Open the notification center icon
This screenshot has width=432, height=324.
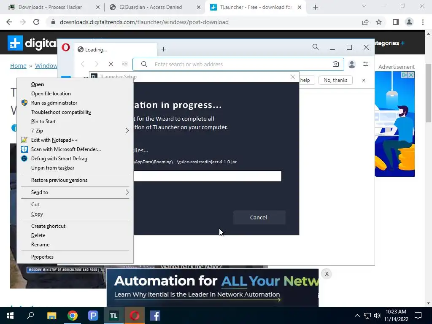418,316
